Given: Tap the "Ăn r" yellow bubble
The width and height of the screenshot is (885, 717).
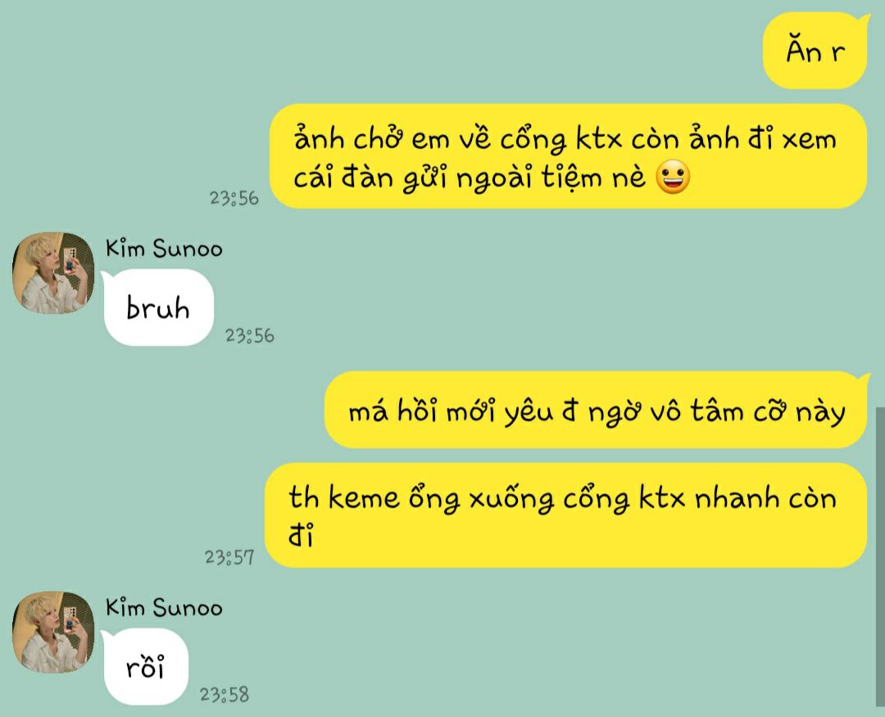Looking at the screenshot, I should pyautogui.click(x=815, y=52).
